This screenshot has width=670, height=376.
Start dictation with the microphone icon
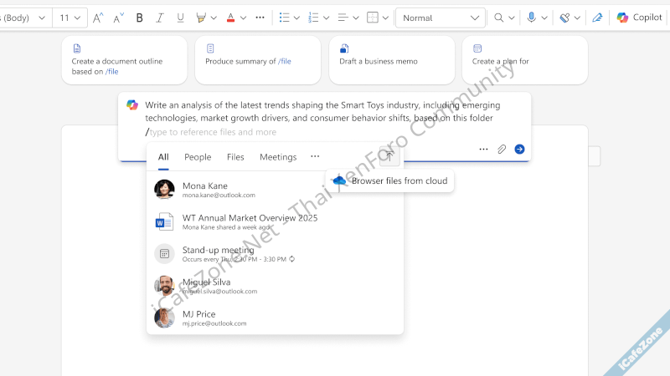pyautogui.click(x=531, y=18)
